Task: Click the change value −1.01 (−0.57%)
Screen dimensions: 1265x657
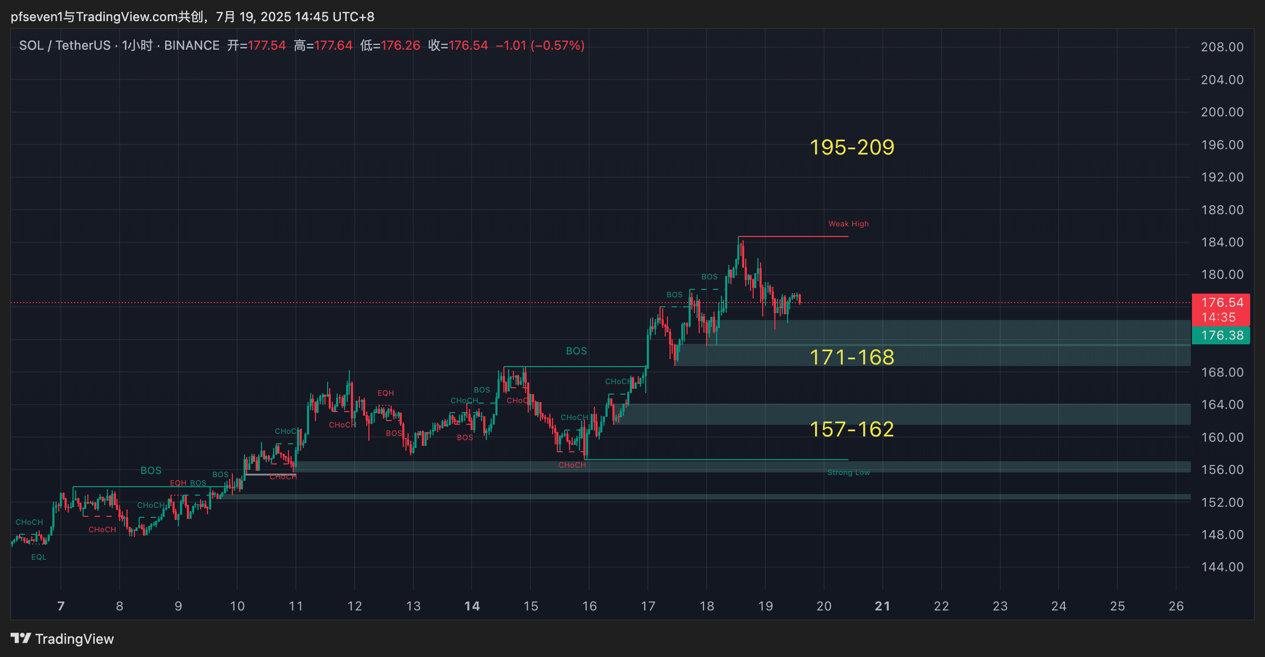Action: [x=540, y=45]
